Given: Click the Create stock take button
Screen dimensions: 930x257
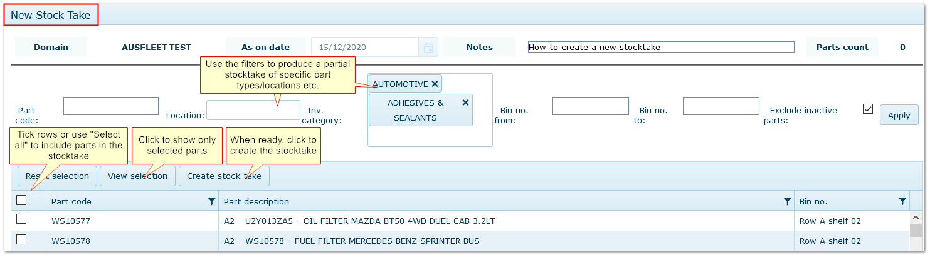Looking at the screenshot, I should [224, 176].
